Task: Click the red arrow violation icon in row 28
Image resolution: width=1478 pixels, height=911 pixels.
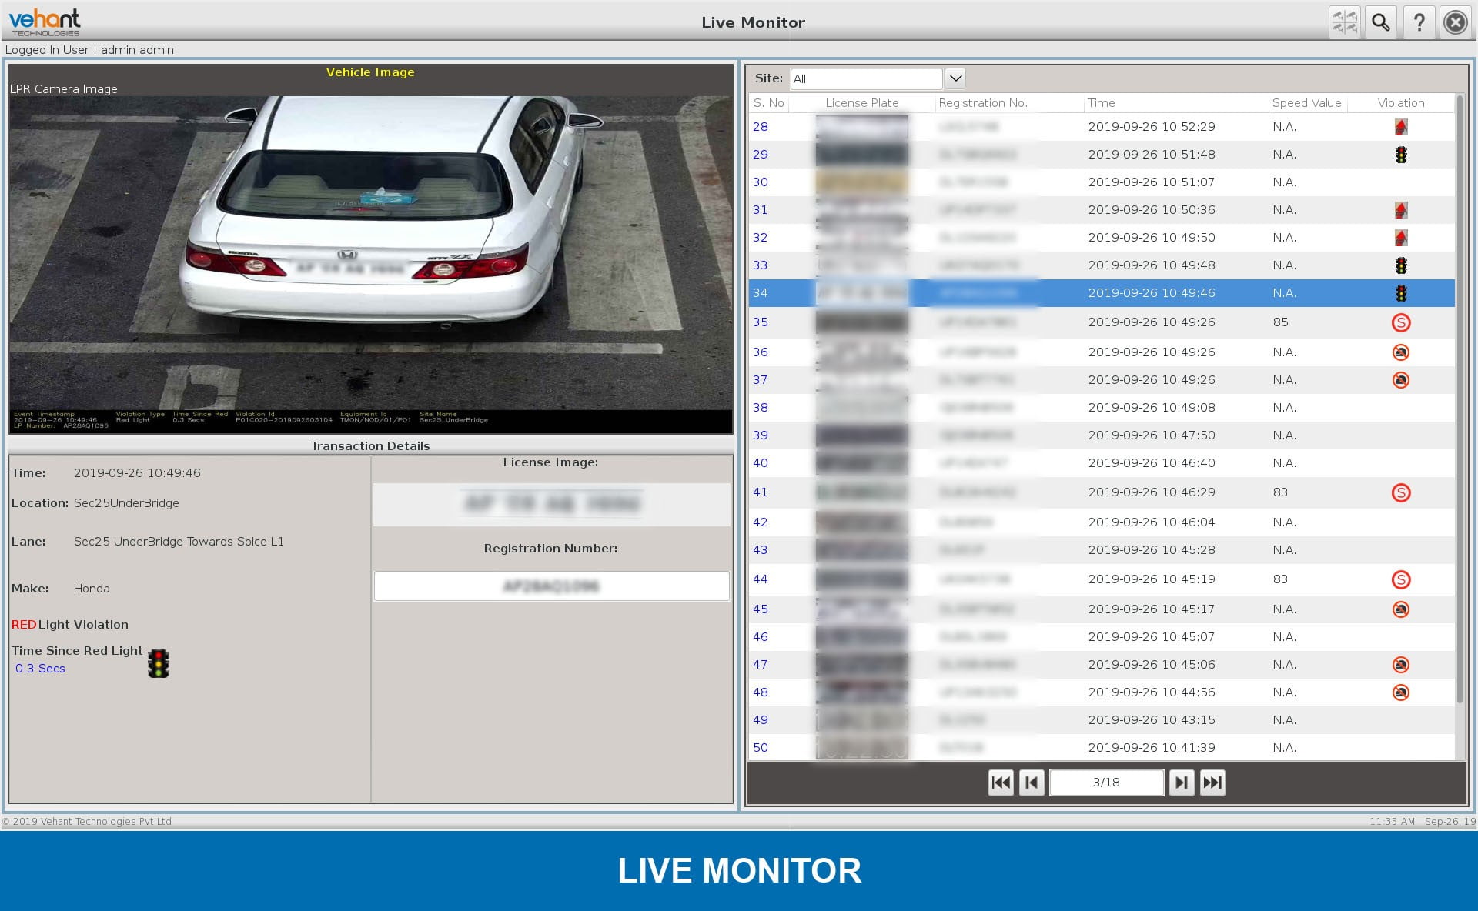Action: click(x=1400, y=127)
